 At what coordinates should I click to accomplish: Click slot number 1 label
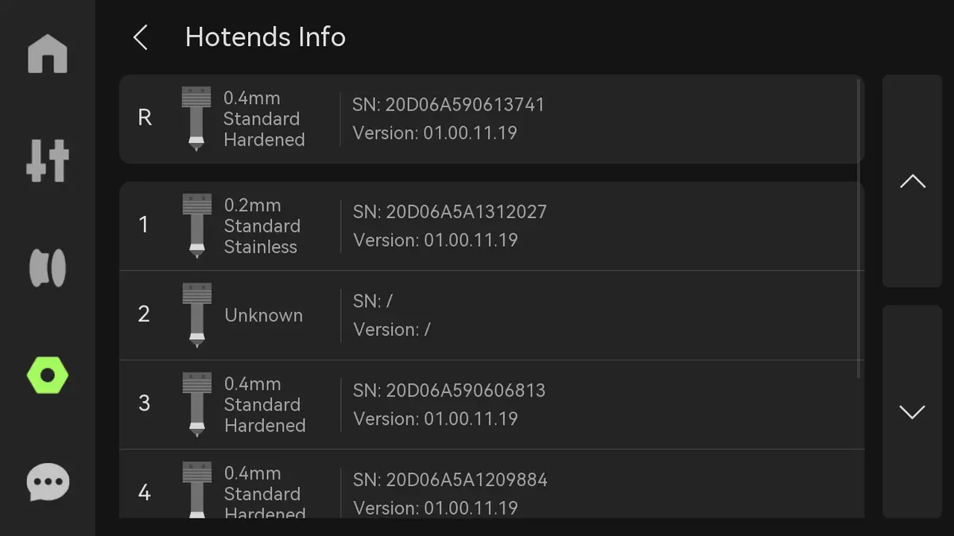click(144, 225)
